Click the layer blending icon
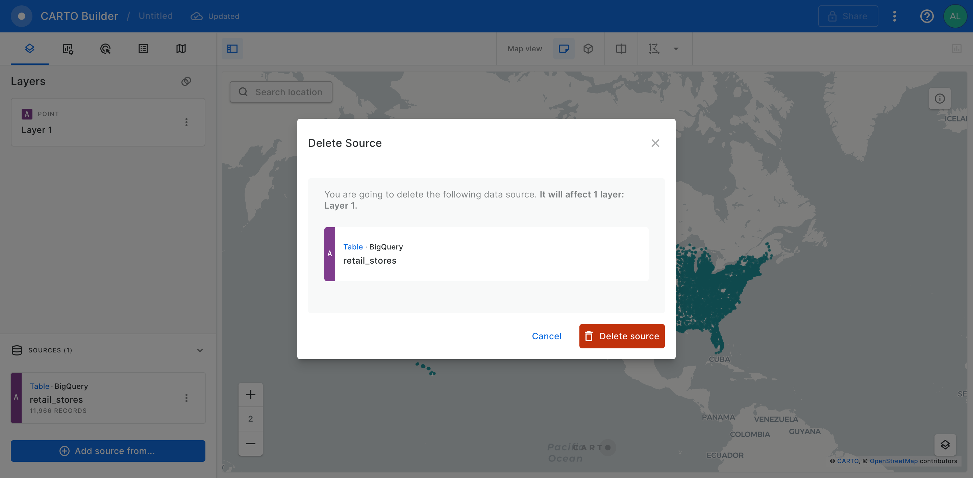 pyautogui.click(x=186, y=81)
